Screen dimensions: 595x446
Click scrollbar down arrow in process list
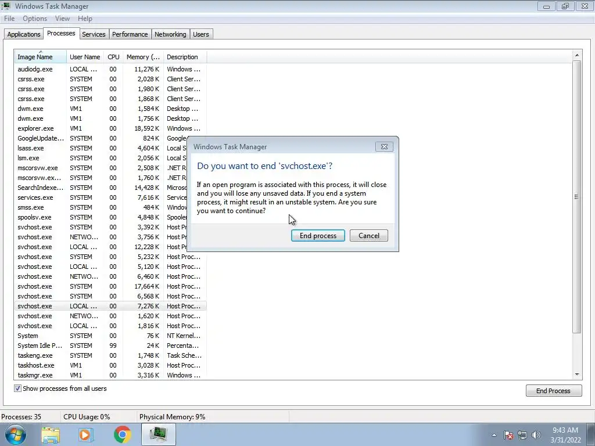coord(577,375)
